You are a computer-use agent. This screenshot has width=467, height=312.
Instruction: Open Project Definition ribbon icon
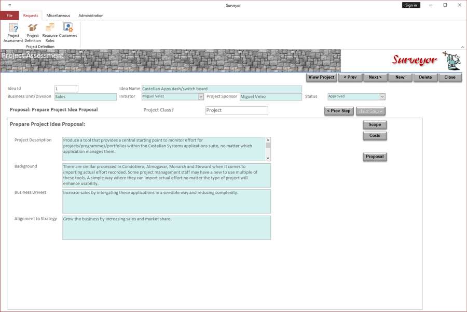33,33
